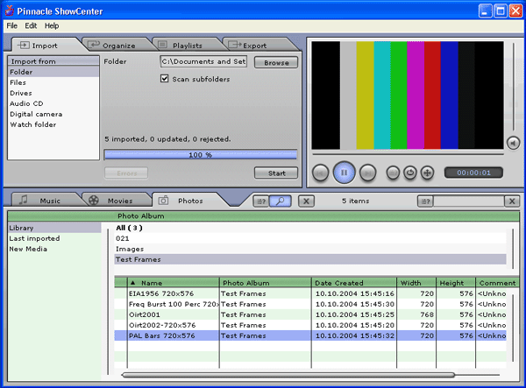Click the query button beside the search field
The image size is (526, 388).
[x=425, y=201]
